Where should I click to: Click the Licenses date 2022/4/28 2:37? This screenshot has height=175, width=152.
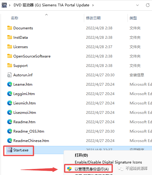[99, 47]
